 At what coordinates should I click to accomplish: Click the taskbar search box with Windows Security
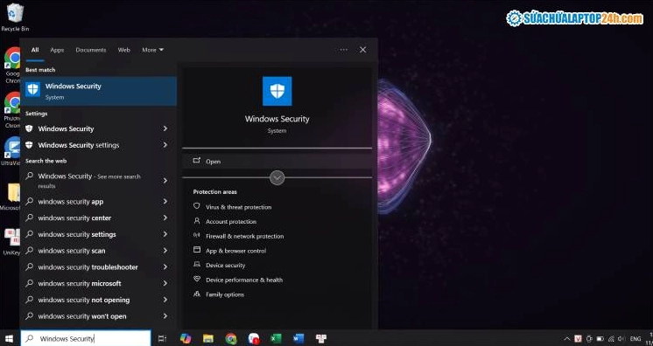coord(86,338)
